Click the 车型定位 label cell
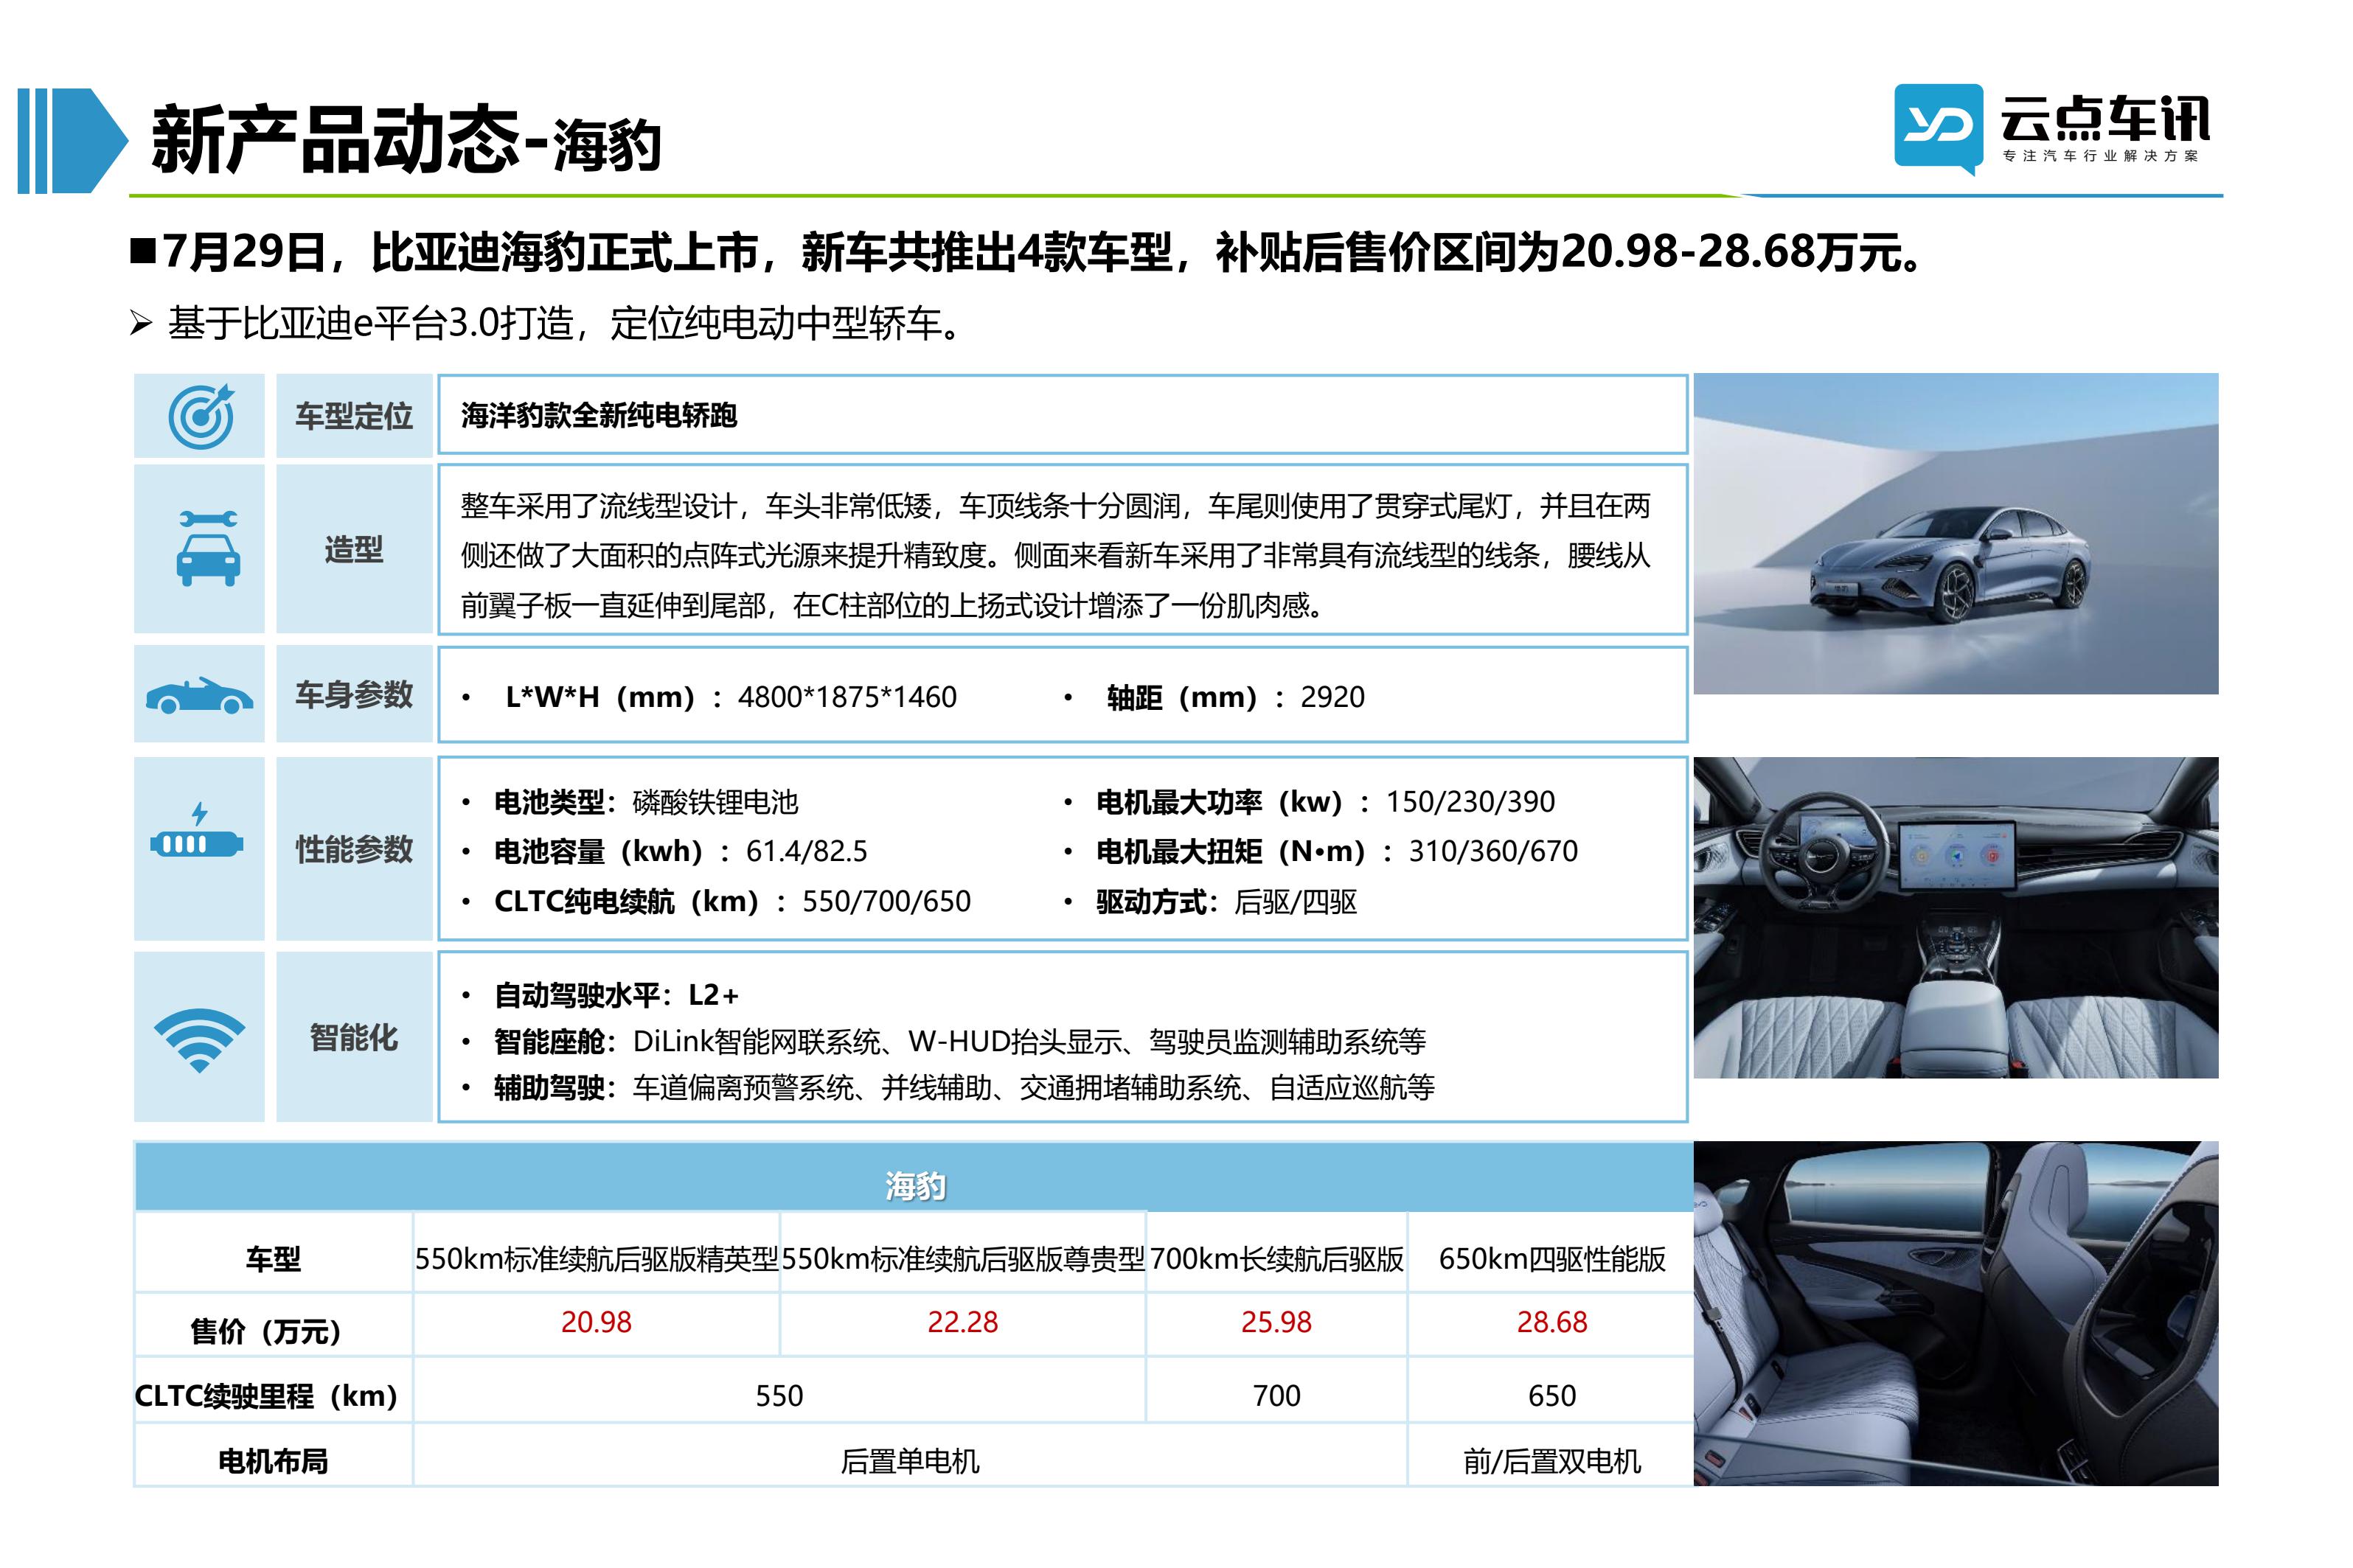 354,416
